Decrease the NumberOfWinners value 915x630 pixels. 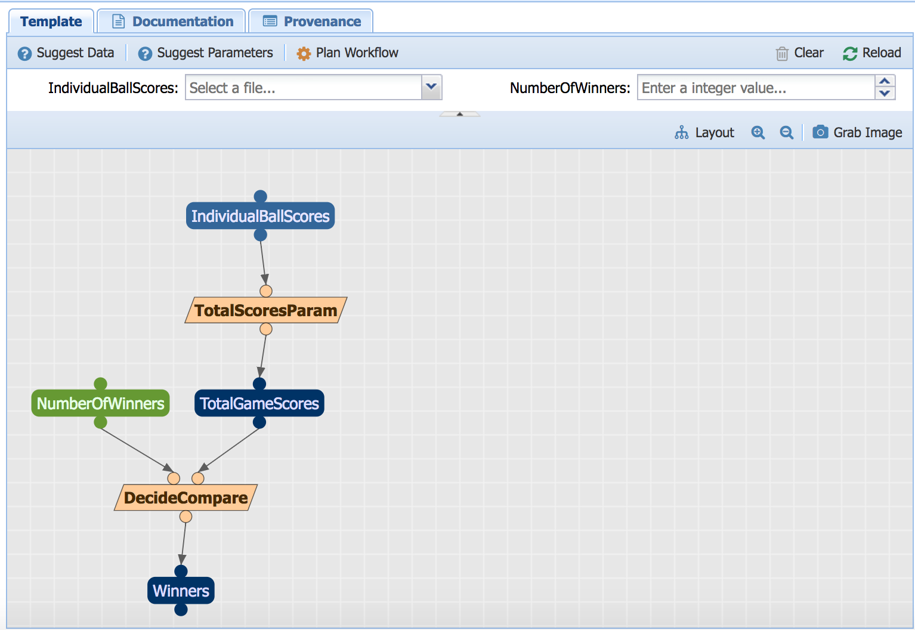pyautogui.click(x=885, y=94)
